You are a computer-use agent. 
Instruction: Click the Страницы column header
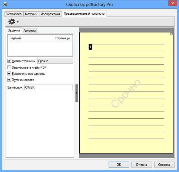(x=63, y=38)
